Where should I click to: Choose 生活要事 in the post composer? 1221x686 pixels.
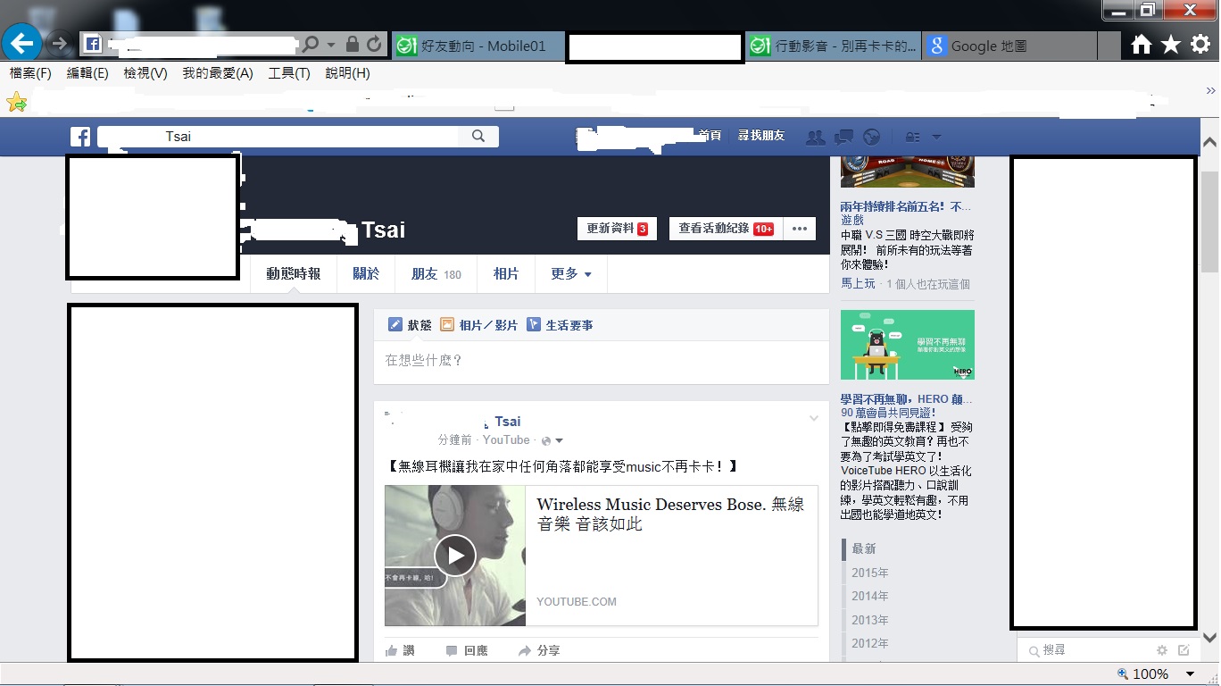pos(560,325)
